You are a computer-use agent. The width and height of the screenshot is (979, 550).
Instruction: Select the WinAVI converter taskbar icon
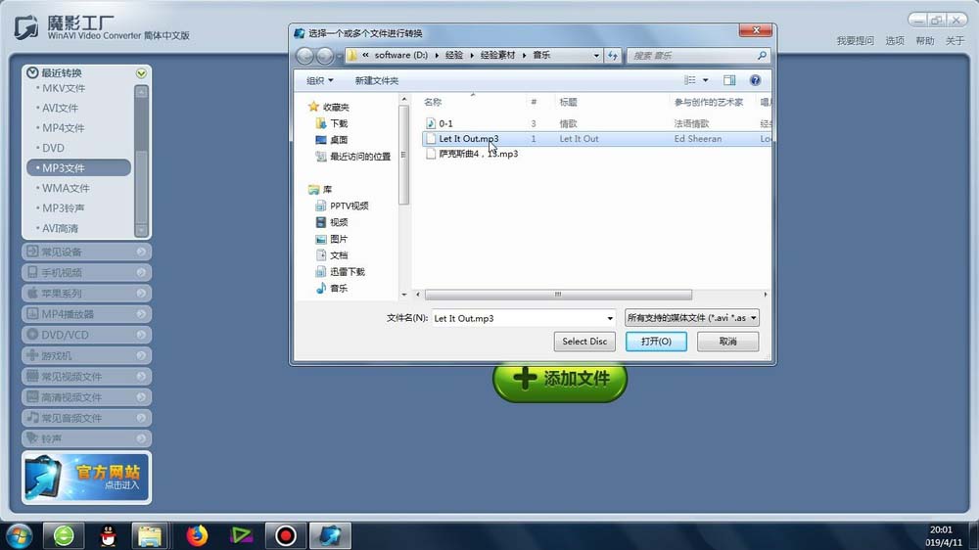coord(330,535)
